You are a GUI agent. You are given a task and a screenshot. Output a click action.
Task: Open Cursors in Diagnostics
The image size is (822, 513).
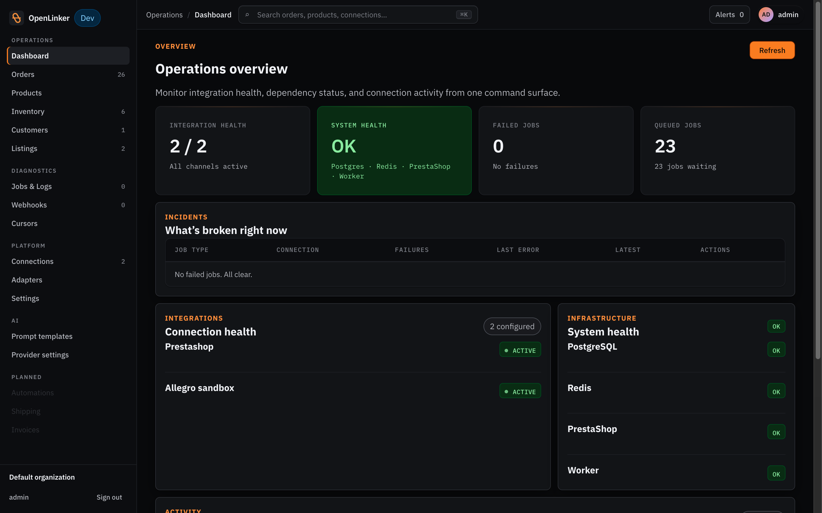tap(68, 223)
